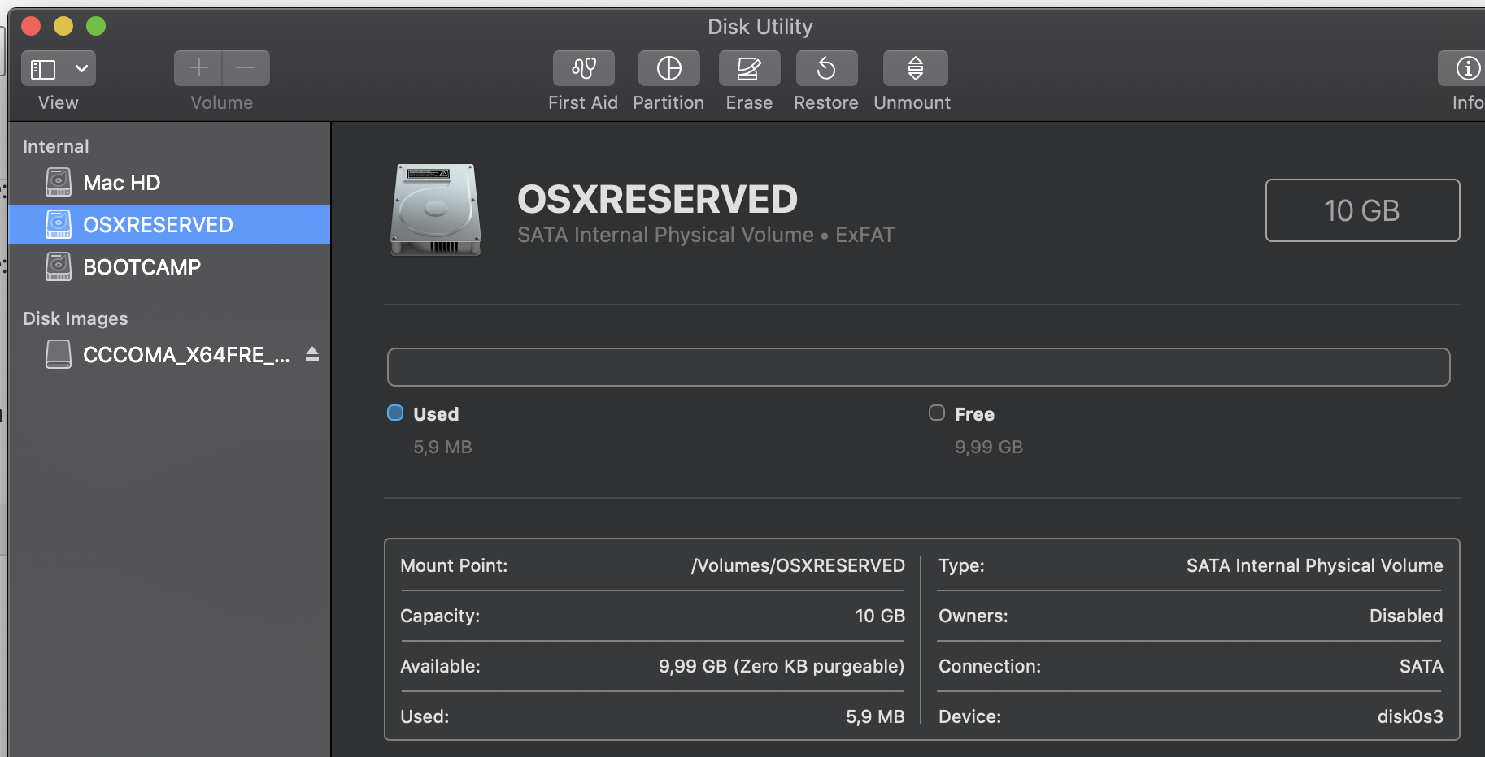Select CCCOMA_X64FRE disk image in sidebar
Image resolution: width=1485 pixels, height=757 pixels.
pos(169,354)
